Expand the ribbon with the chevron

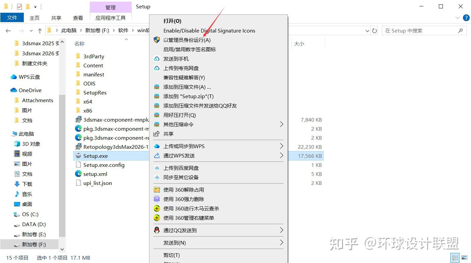click(x=458, y=18)
